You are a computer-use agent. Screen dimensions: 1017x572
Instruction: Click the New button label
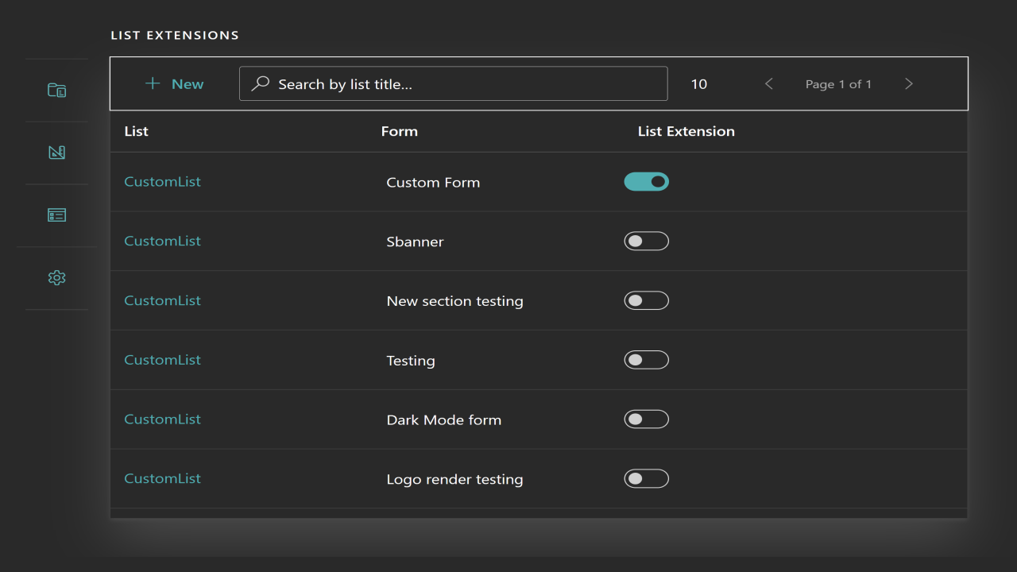(x=188, y=83)
